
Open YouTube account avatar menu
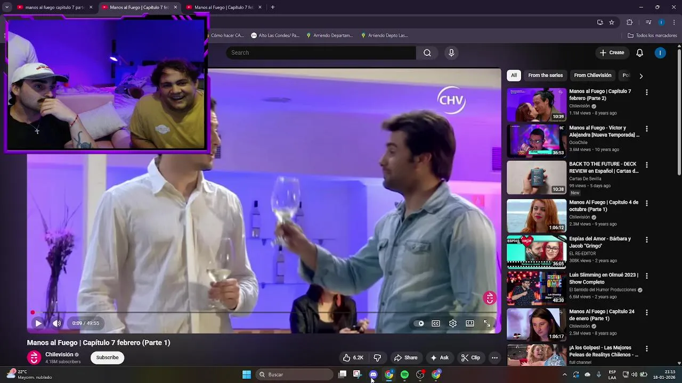point(660,53)
